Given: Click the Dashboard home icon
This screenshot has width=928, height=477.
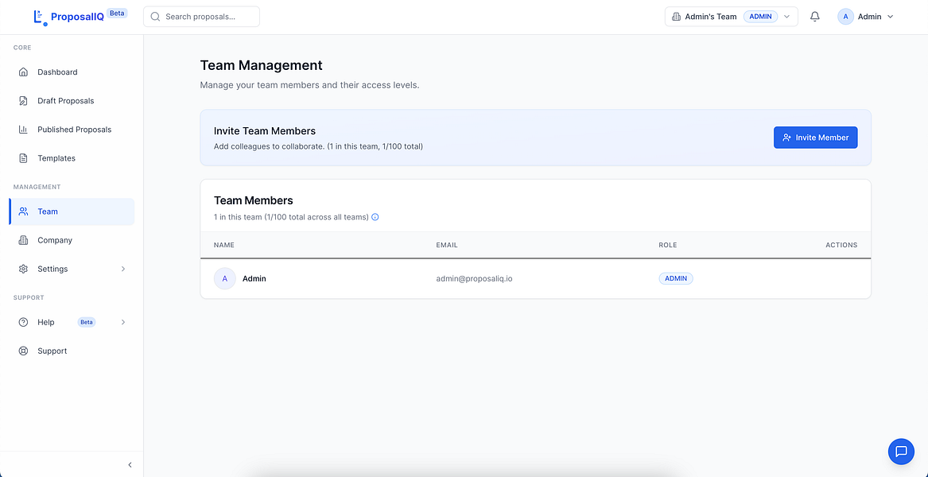Looking at the screenshot, I should click(23, 72).
